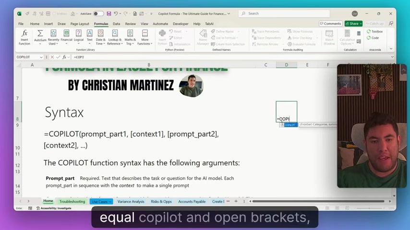This screenshot has width=410, height=230.
Task: Open Calculation Options dropdown
Action: pyautogui.click(x=347, y=37)
